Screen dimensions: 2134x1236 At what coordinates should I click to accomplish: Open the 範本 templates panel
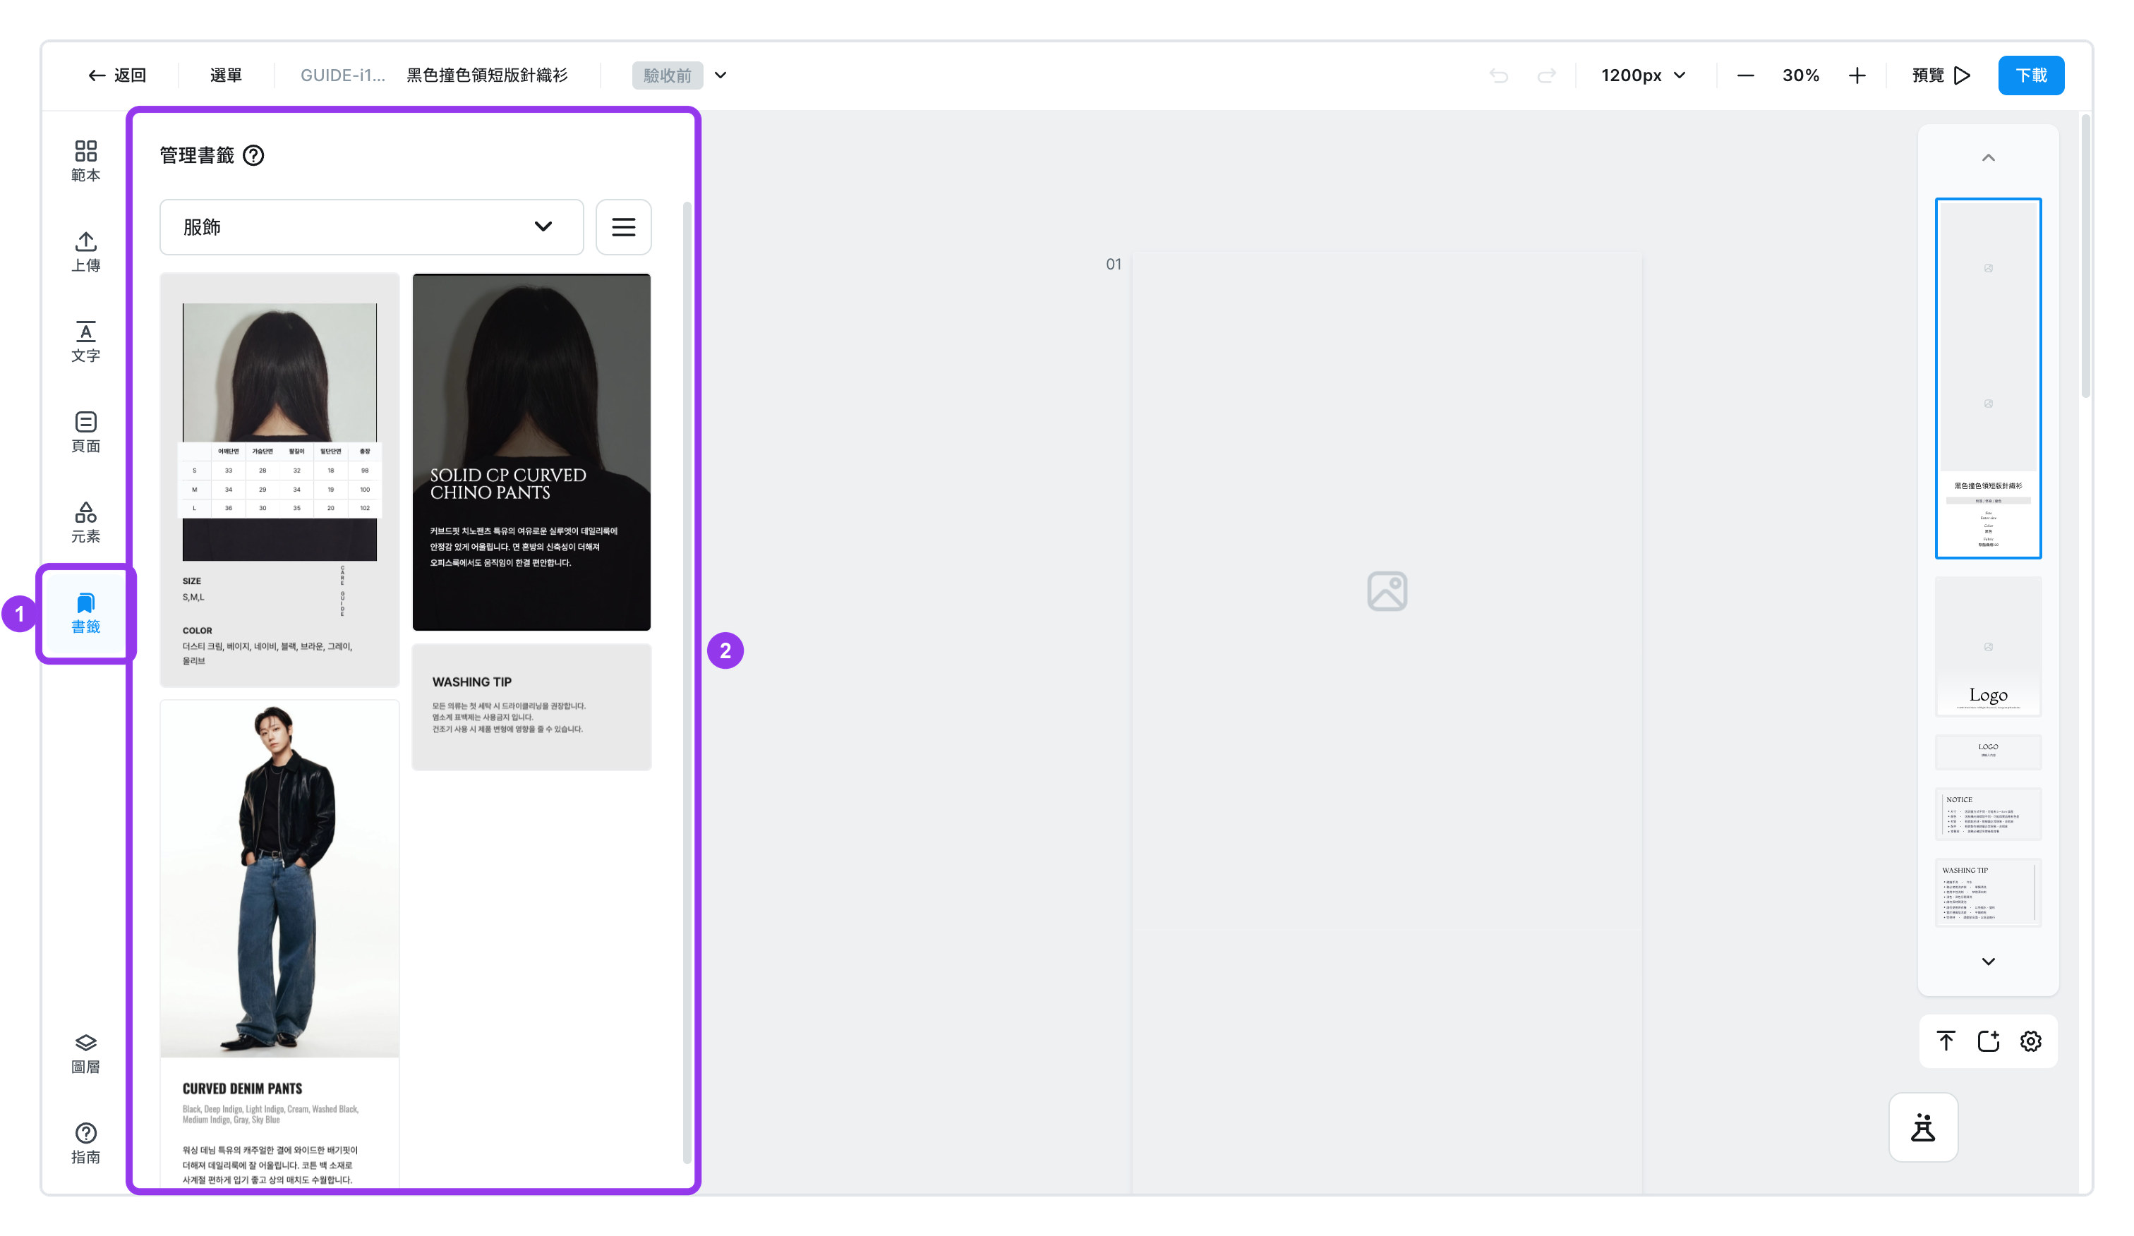[x=85, y=161]
